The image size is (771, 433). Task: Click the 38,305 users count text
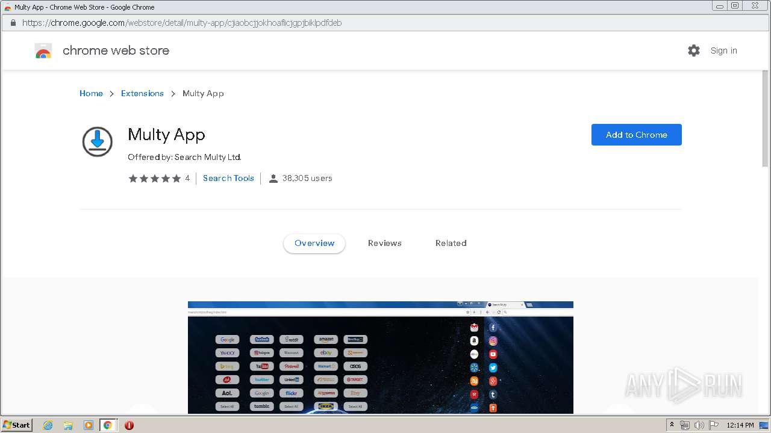click(x=307, y=178)
